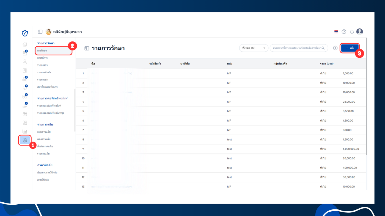The height and width of the screenshot is (216, 385).
Task: Click the 30,000.00 price in row 12
Action: (349, 177)
